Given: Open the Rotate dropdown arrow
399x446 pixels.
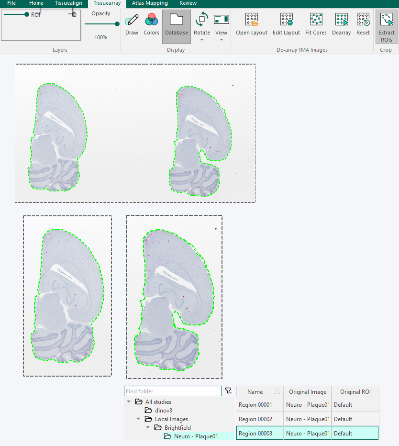Looking at the screenshot, I should 201,40.
